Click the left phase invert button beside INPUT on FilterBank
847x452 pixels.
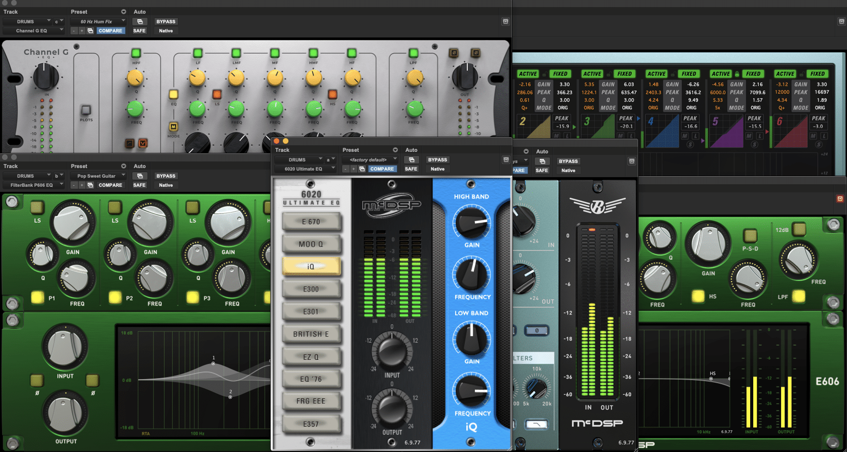36,380
